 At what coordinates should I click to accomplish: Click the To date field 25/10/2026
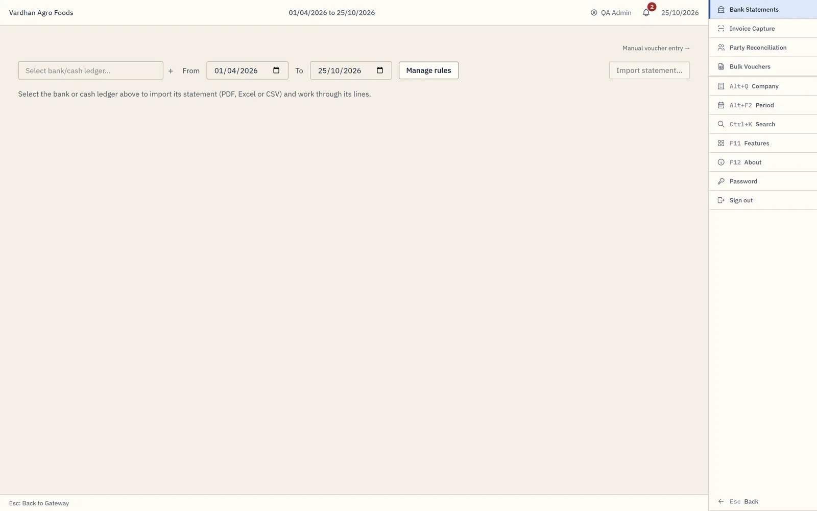click(351, 71)
